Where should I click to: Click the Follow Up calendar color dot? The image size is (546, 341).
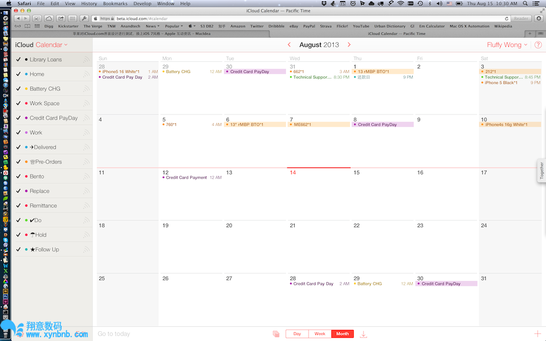click(x=26, y=249)
